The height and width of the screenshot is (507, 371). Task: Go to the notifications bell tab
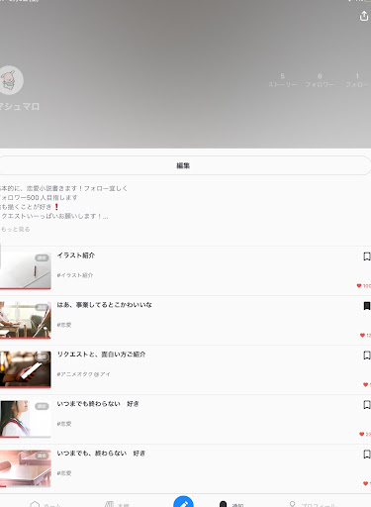point(232,504)
